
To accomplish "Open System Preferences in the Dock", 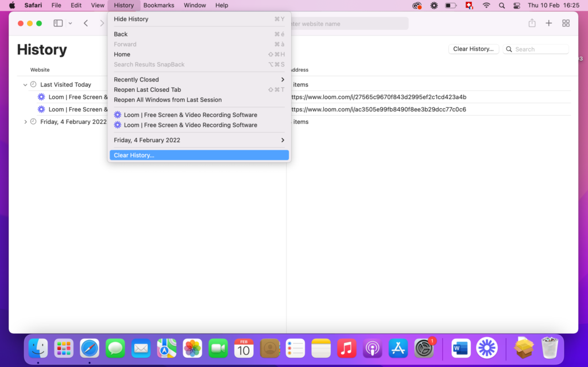I will click(x=424, y=348).
